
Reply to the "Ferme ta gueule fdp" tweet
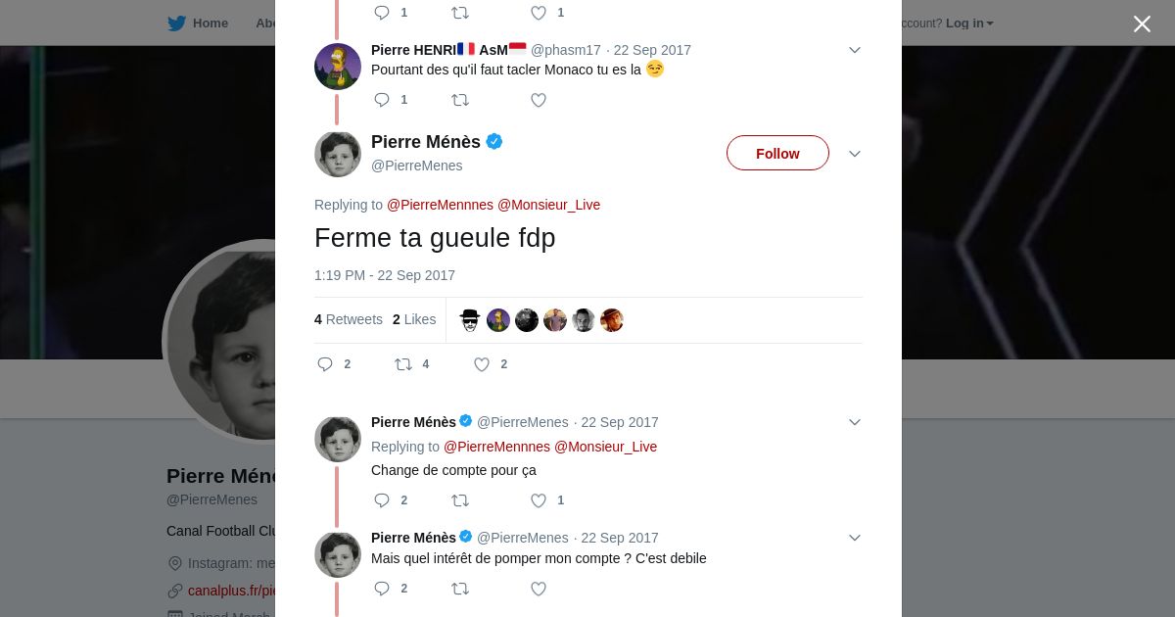pos(325,364)
